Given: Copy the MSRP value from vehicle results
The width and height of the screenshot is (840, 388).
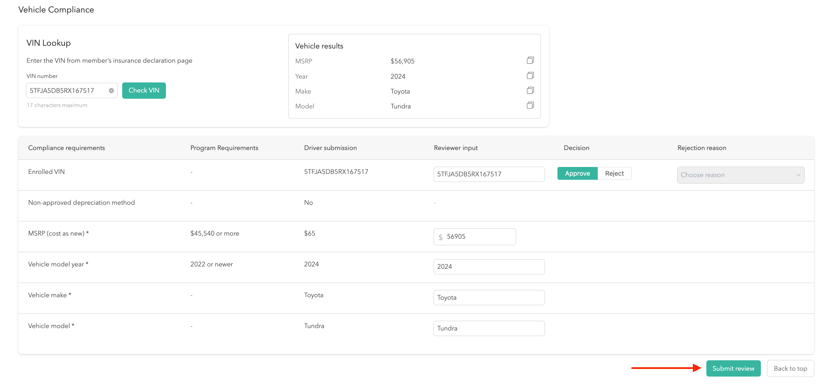Looking at the screenshot, I should point(530,61).
